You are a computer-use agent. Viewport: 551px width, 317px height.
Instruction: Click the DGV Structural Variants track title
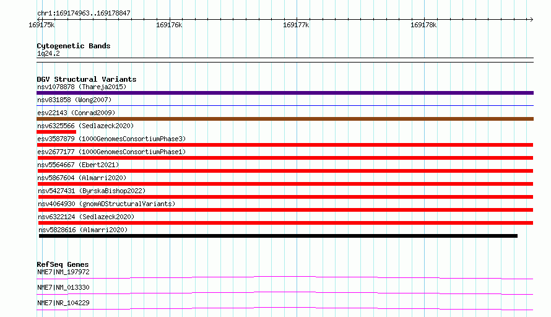(x=87, y=79)
